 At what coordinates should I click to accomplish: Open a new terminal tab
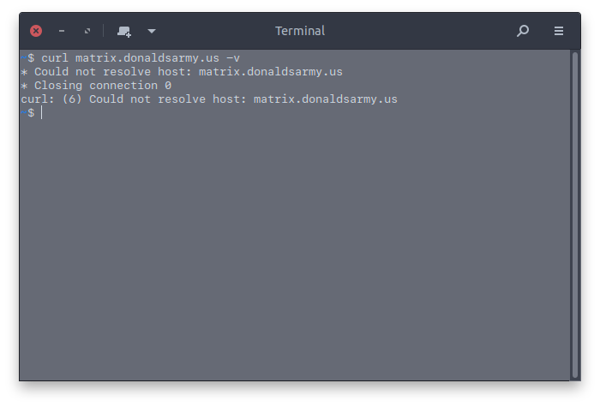click(x=124, y=32)
